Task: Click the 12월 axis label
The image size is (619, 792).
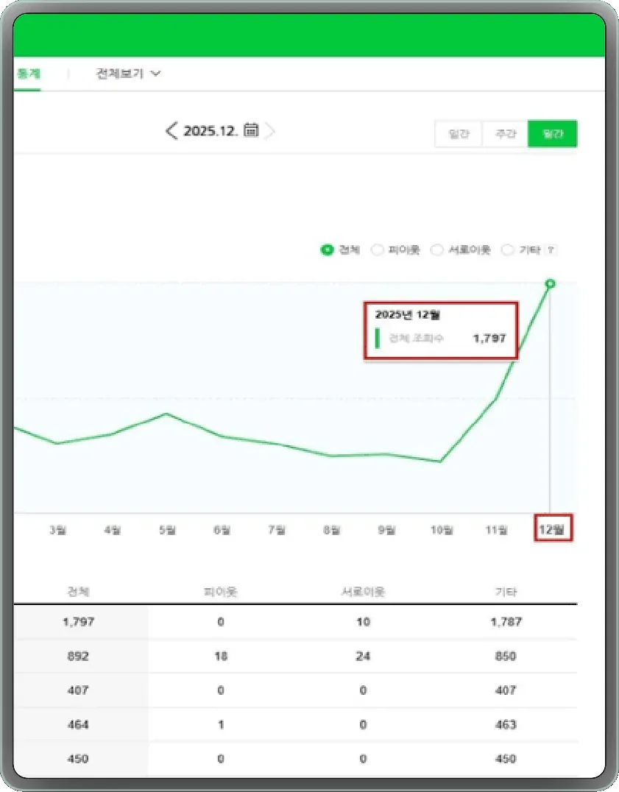Action: point(552,529)
